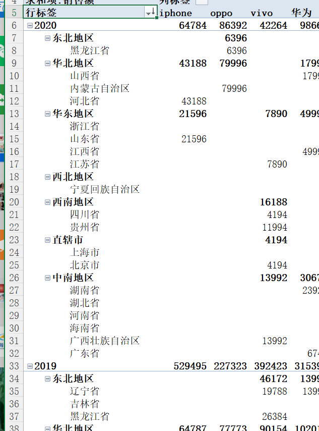Click the 13992 value for 广西壮族自治区
319x431 pixels.
click(275, 341)
